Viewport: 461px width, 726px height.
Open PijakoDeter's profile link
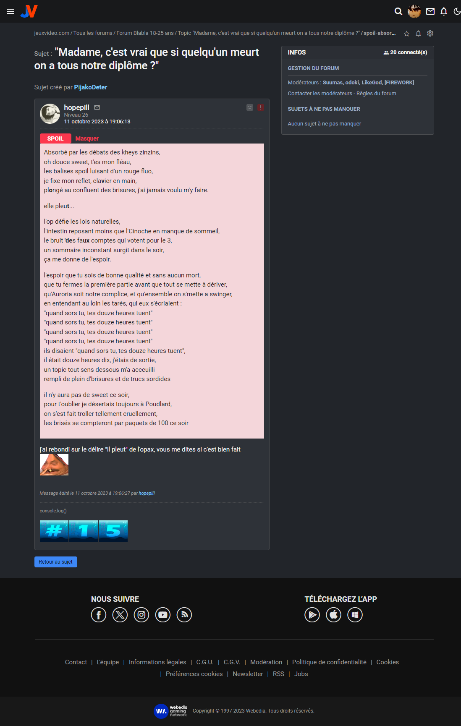91,87
